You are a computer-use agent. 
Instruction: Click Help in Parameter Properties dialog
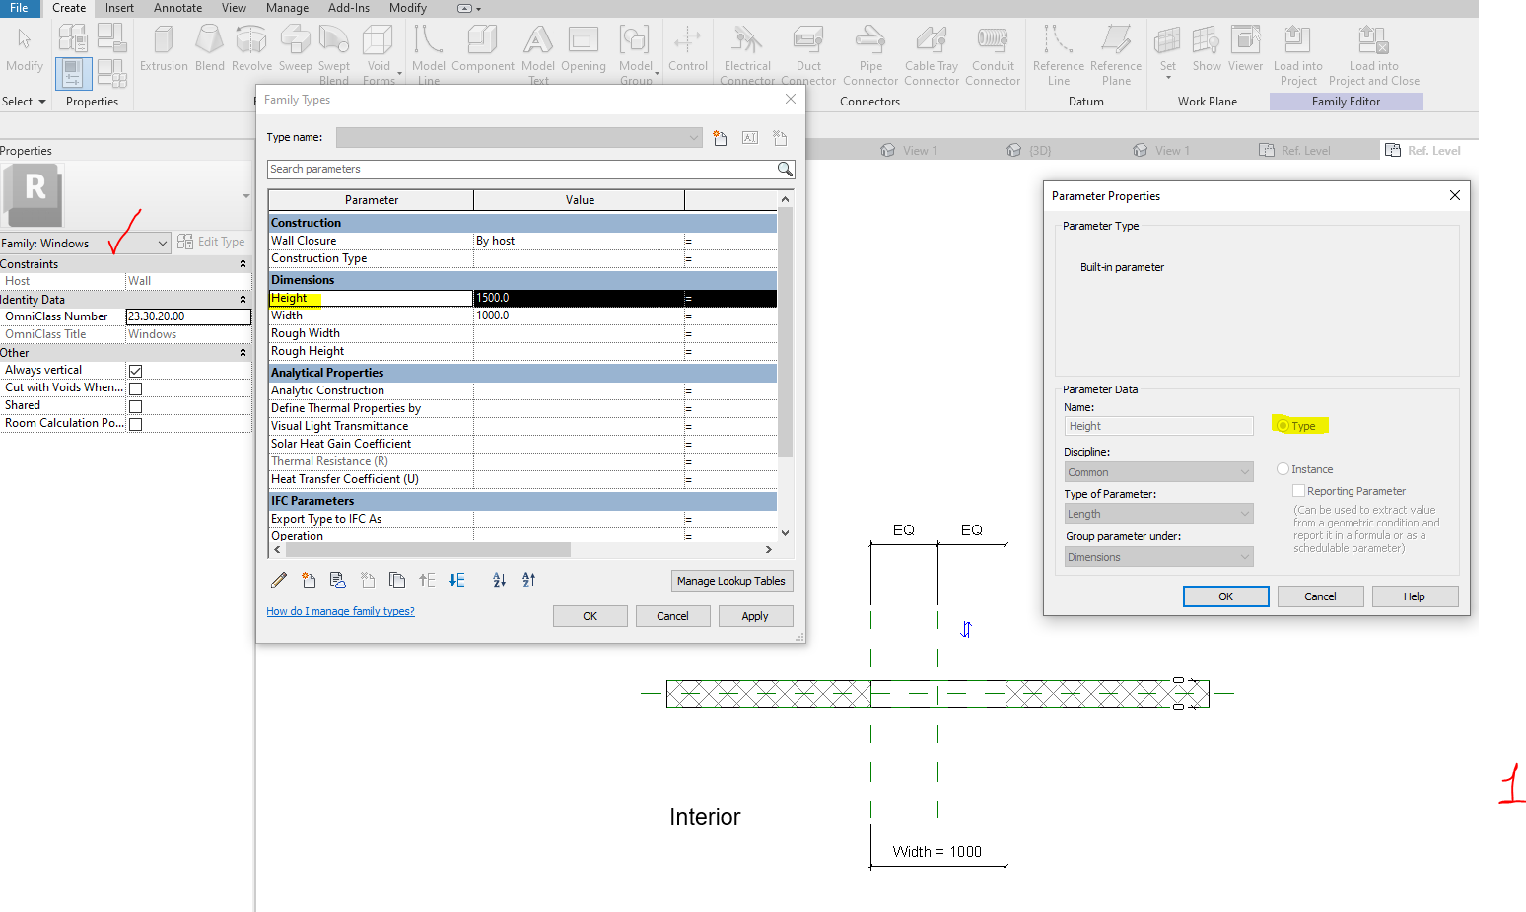(x=1415, y=596)
